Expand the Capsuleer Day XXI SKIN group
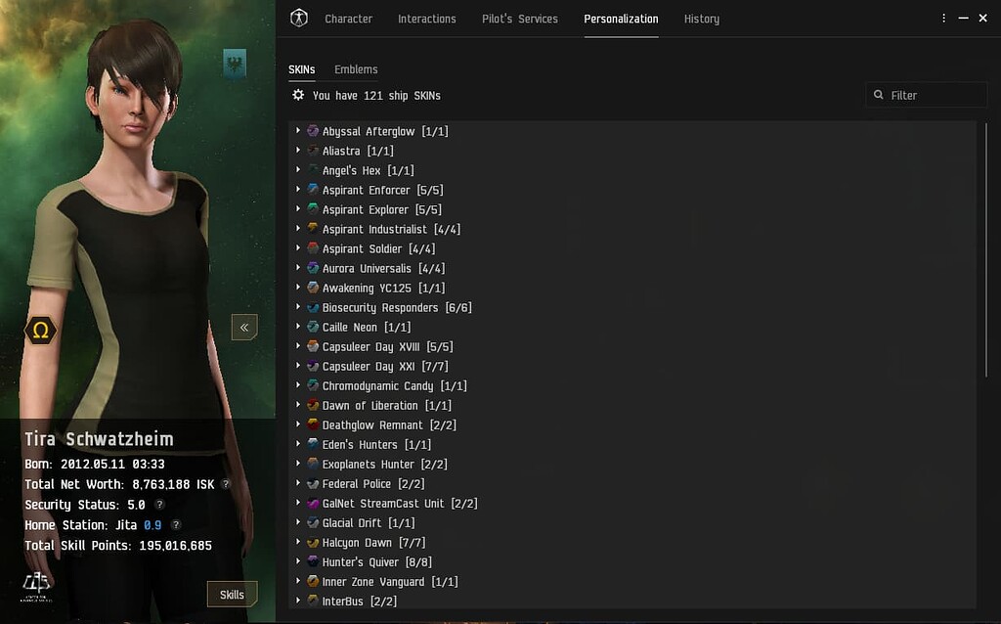 pyautogui.click(x=299, y=366)
